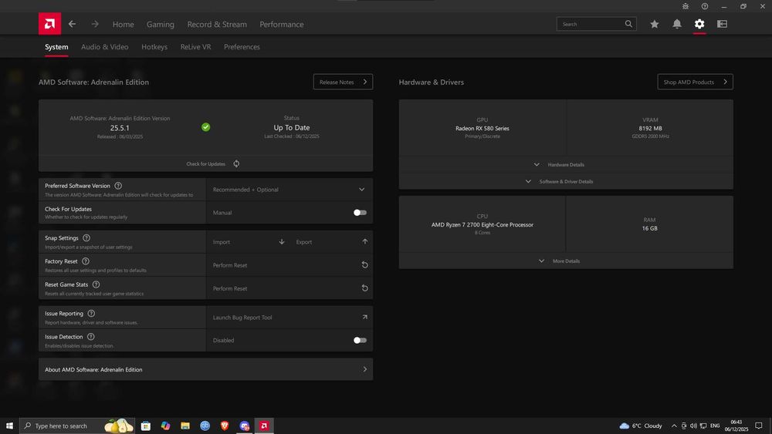Viewport: 772px width, 434px height.
Task: Go back with the left arrow
Action: click(73, 24)
